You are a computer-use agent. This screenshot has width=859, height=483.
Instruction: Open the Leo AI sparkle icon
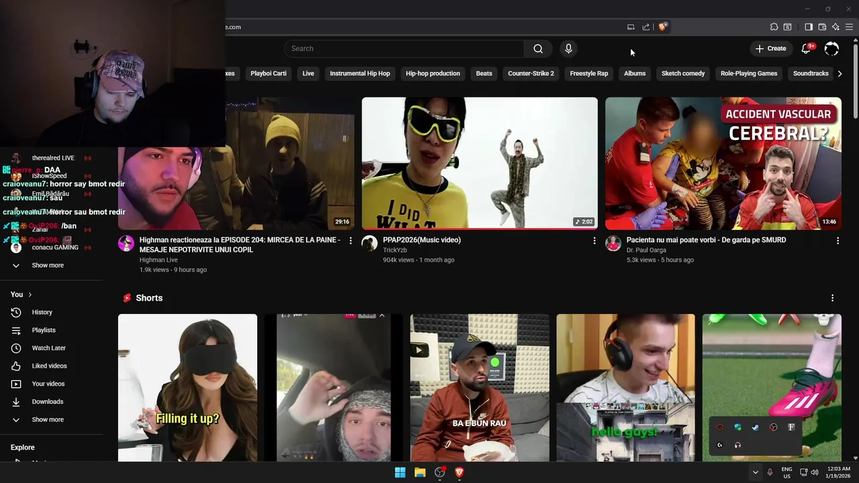point(836,27)
